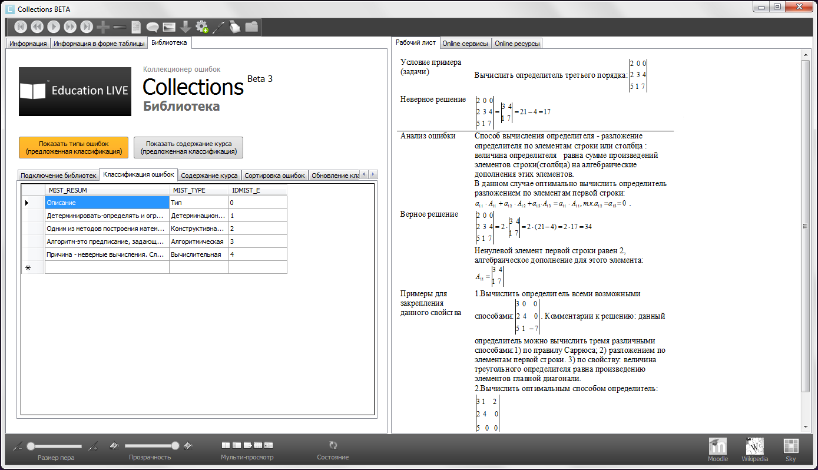Image resolution: width=818 pixels, height=470 pixels.
Task: Click the decrease pen size icon
Action: click(x=18, y=446)
